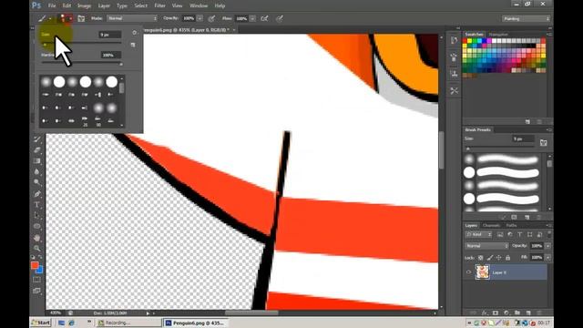Toggle Quick Mask mode
The width and height of the screenshot is (583, 328).
(x=36, y=280)
